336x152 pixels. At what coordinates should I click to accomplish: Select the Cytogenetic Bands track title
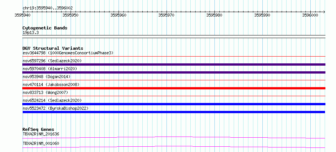pyautogui.click(x=45, y=28)
